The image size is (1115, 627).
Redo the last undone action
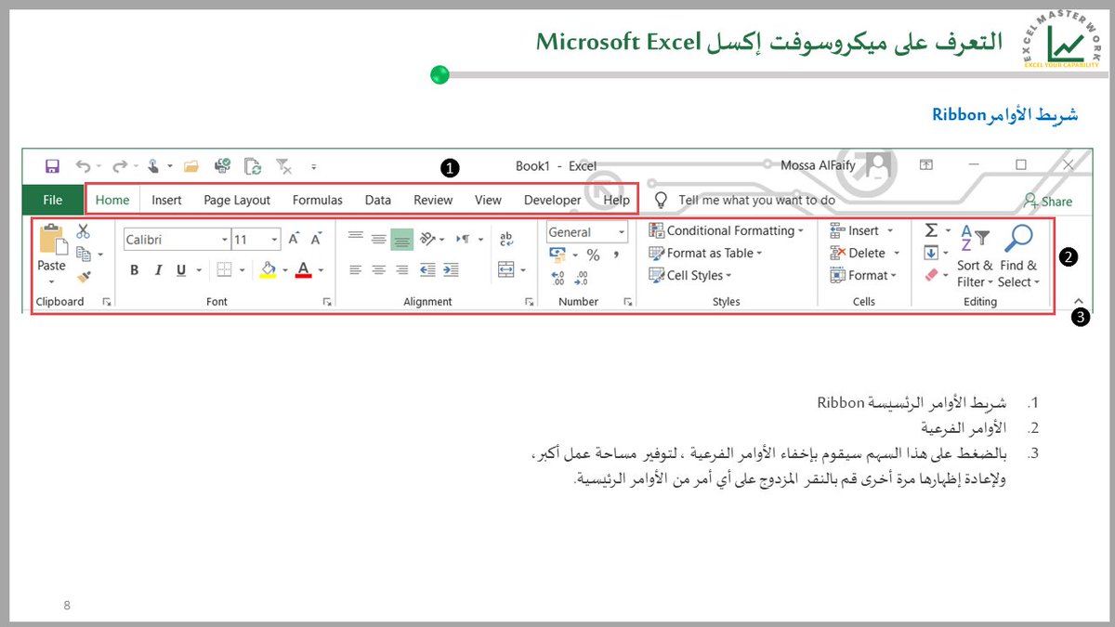[x=119, y=166]
